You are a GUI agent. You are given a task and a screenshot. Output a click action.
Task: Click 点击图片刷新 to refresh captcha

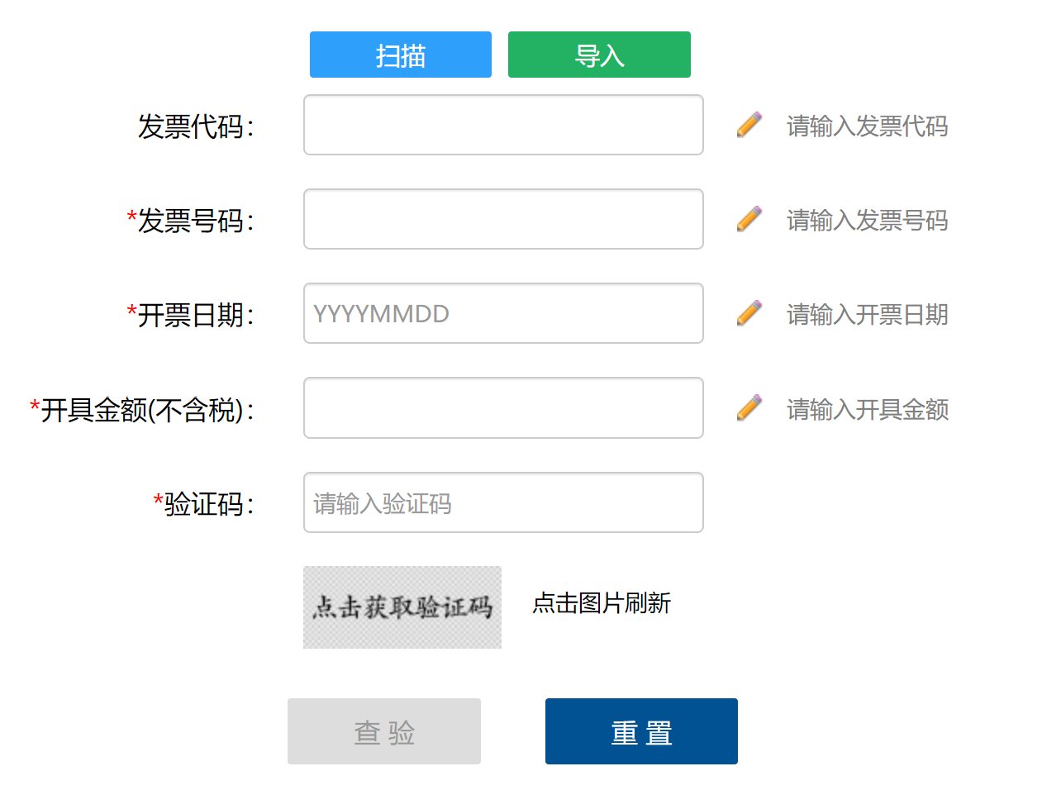pos(602,604)
